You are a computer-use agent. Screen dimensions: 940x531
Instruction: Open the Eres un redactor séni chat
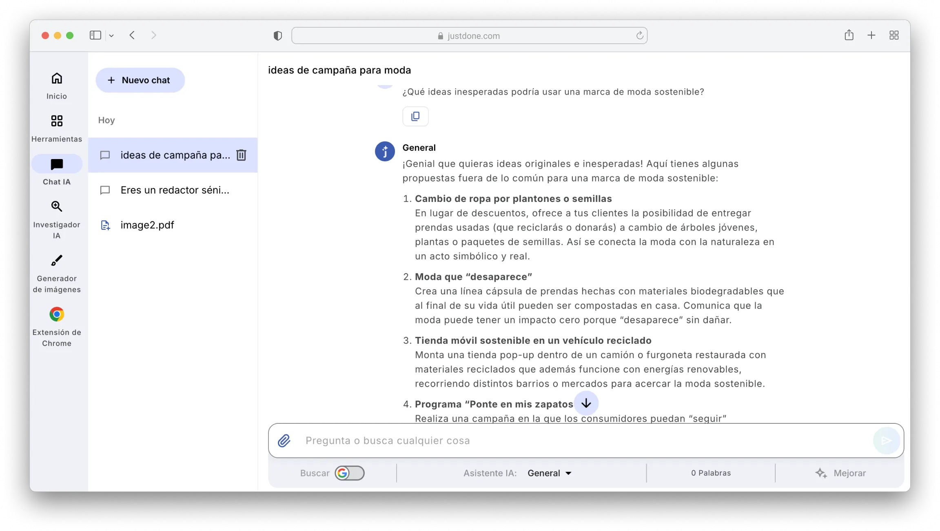(175, 190)
